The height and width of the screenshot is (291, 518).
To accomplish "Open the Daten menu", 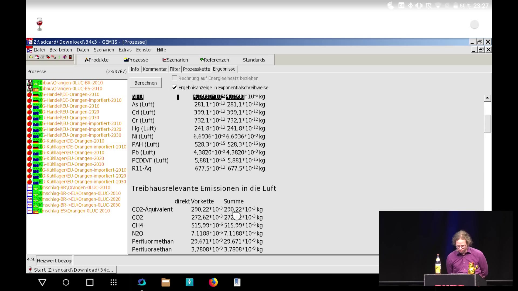I will tap(83, 50).
